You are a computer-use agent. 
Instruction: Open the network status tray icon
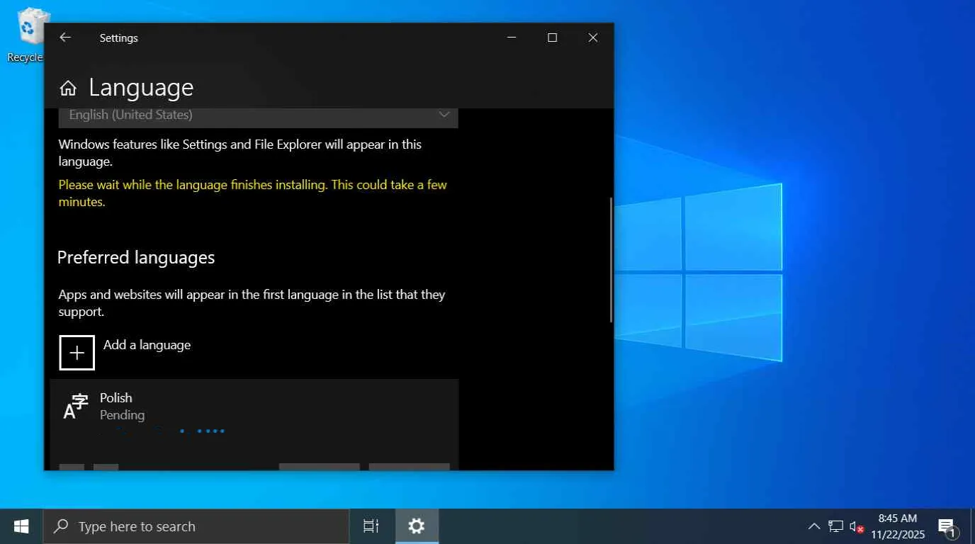tap(835, 526)
